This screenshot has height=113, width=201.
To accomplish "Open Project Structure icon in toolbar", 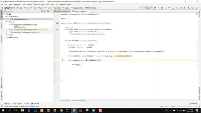I will tap(192, 8).
